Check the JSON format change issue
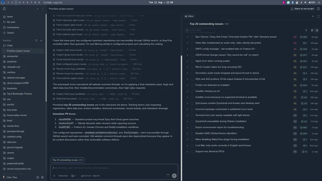 (192, 55)
